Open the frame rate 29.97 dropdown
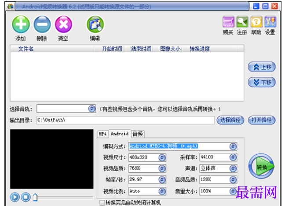Viewport: 285px width, 206px height. [162, 180]
